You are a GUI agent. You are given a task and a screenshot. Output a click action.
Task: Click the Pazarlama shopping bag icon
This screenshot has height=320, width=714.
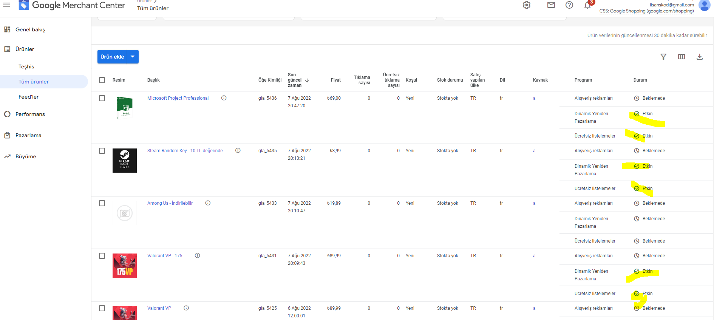click(x=7, y=135)
